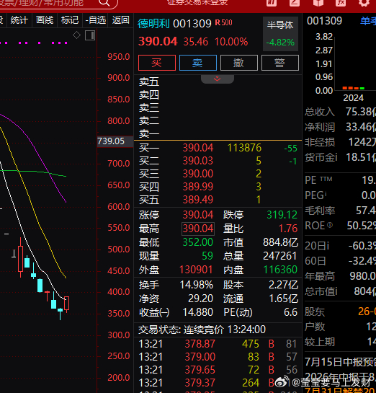
Task: Click the 换手 value 14.98%
Action: coord(197,285)
